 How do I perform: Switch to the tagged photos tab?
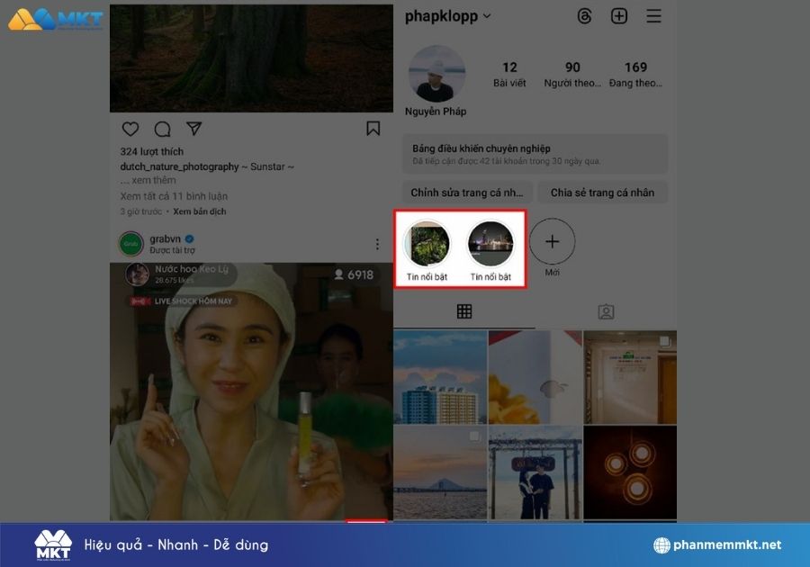click(606, 311)
